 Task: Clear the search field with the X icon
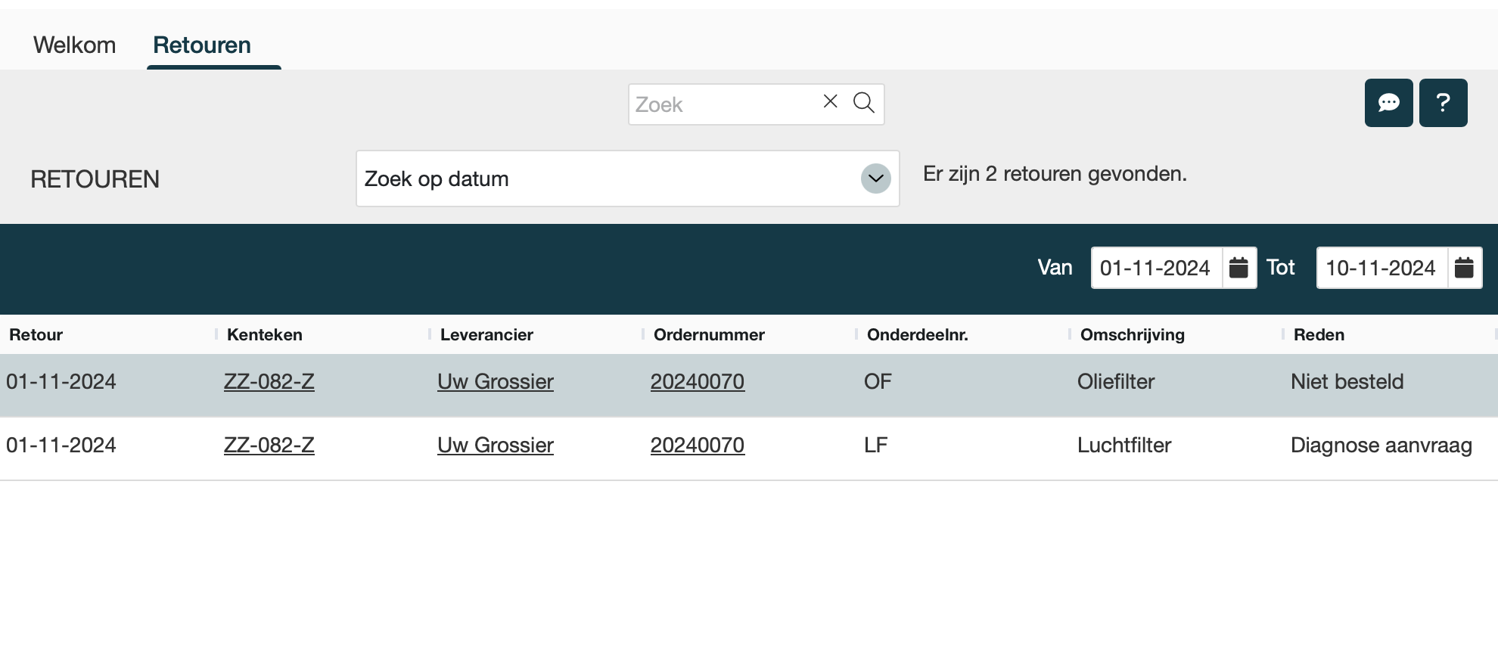[830, 101]
